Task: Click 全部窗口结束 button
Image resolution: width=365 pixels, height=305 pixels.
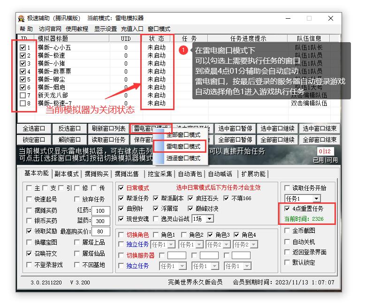Action: [x=319, y=140]
